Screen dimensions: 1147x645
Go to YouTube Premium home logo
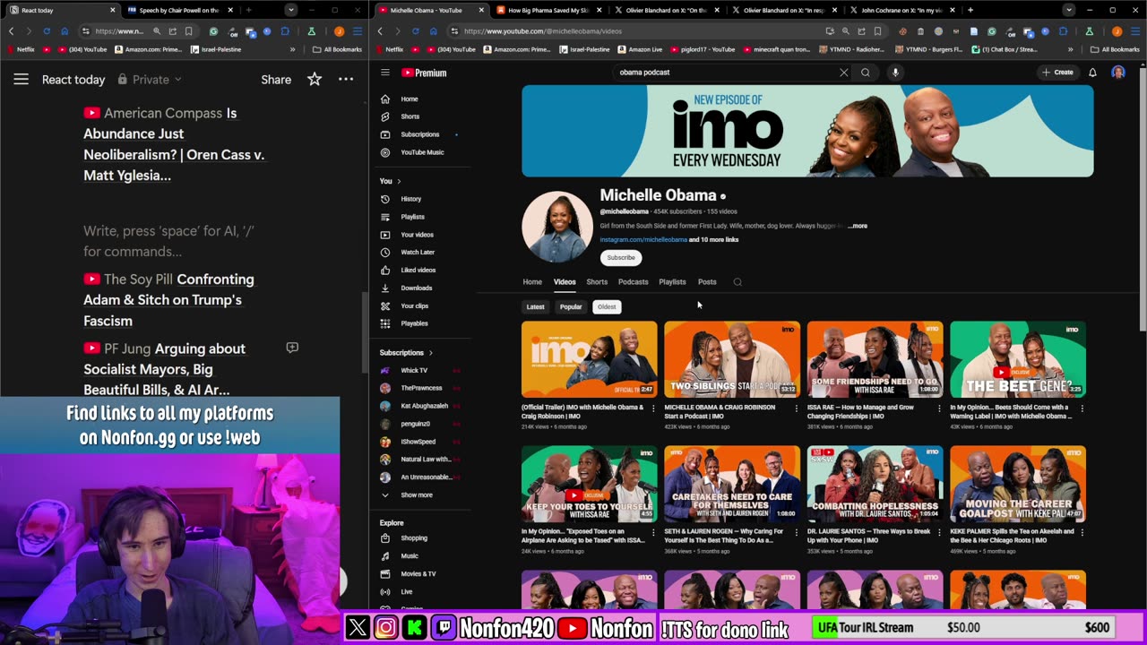point(424,73)
